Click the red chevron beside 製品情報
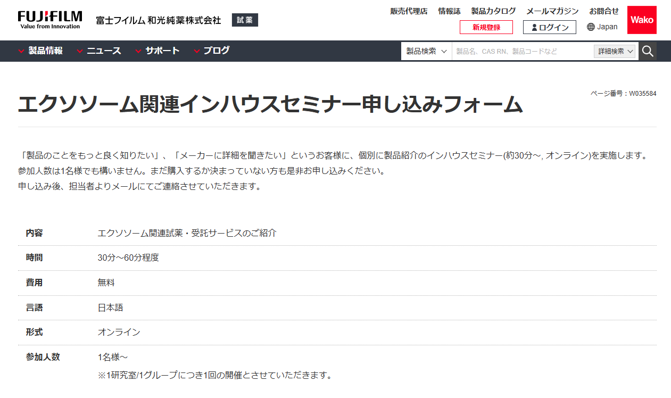671x398 pixels. click(x=21, y=51)
